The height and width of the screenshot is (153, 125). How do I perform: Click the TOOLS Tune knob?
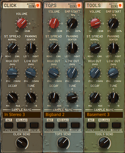[114, 98]
